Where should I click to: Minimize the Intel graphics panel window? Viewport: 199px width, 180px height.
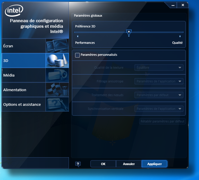pyautogui.click(x=173, y=5)
